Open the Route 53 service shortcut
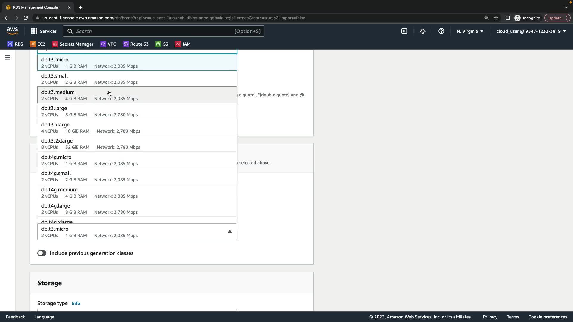The width and height of the screenshot is (573, 322). coord(136,44)
